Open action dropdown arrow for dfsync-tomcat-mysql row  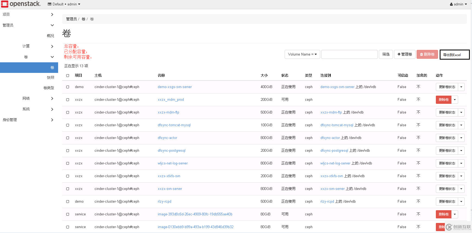click(x=461, y=125)
